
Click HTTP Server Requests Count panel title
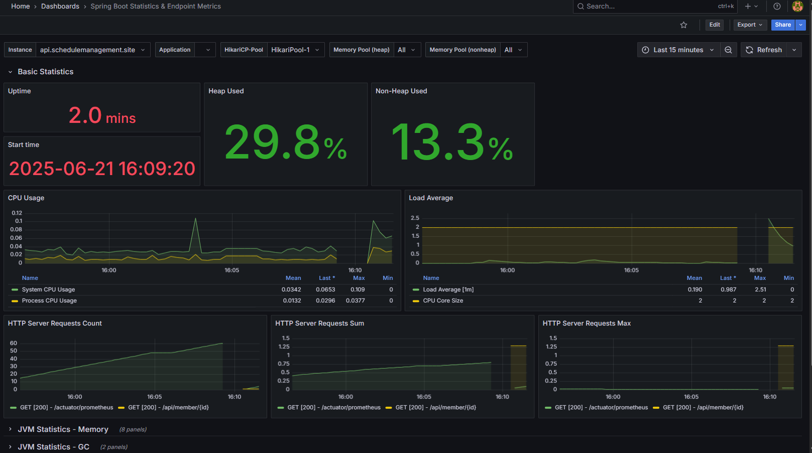coord(55,323)
